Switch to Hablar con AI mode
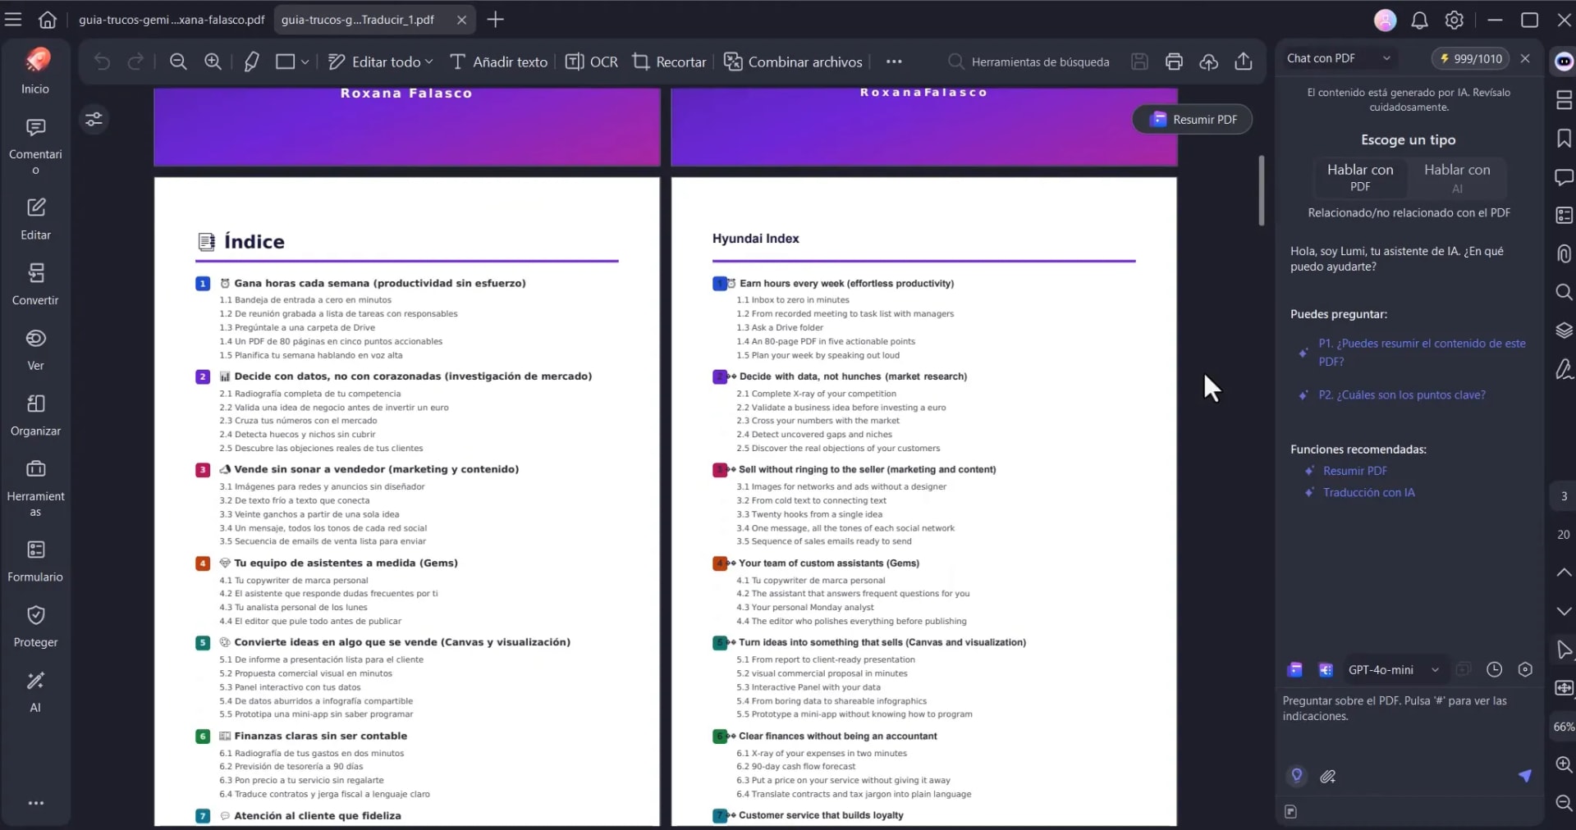The image size is (1576, 830). [x=1457, y=177]
